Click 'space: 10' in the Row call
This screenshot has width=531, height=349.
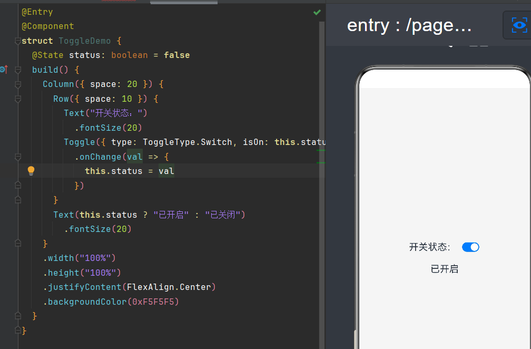pyautogui.click(x=109, y=99)
